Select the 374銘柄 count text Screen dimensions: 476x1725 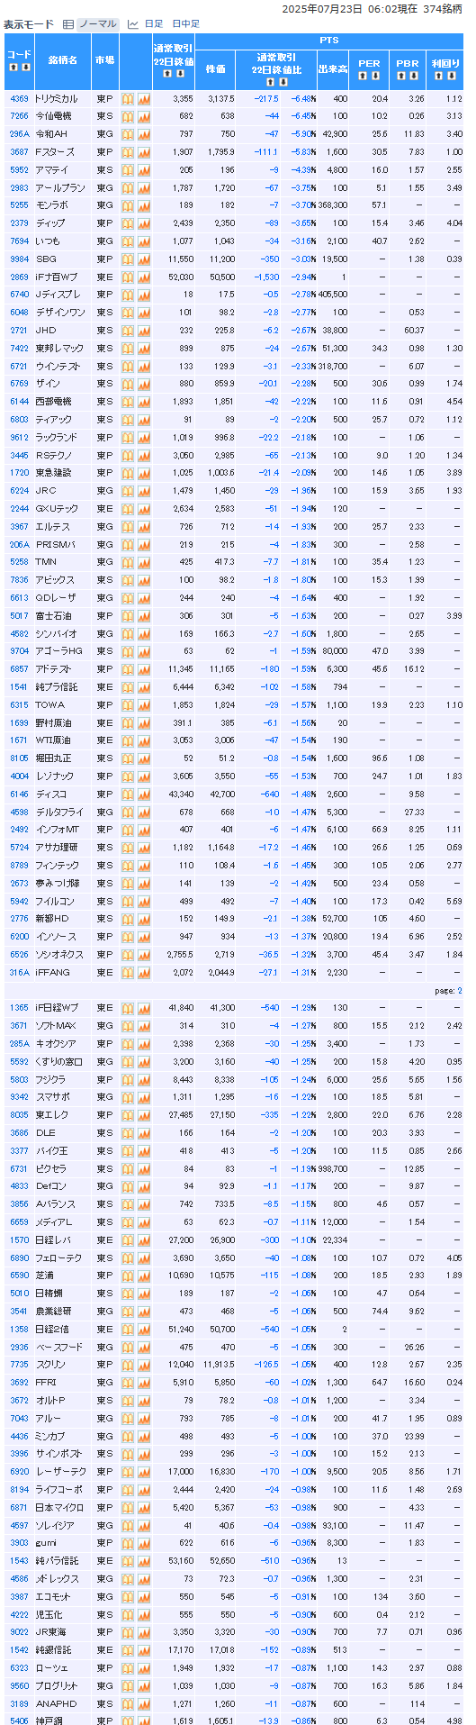(444, 8)
